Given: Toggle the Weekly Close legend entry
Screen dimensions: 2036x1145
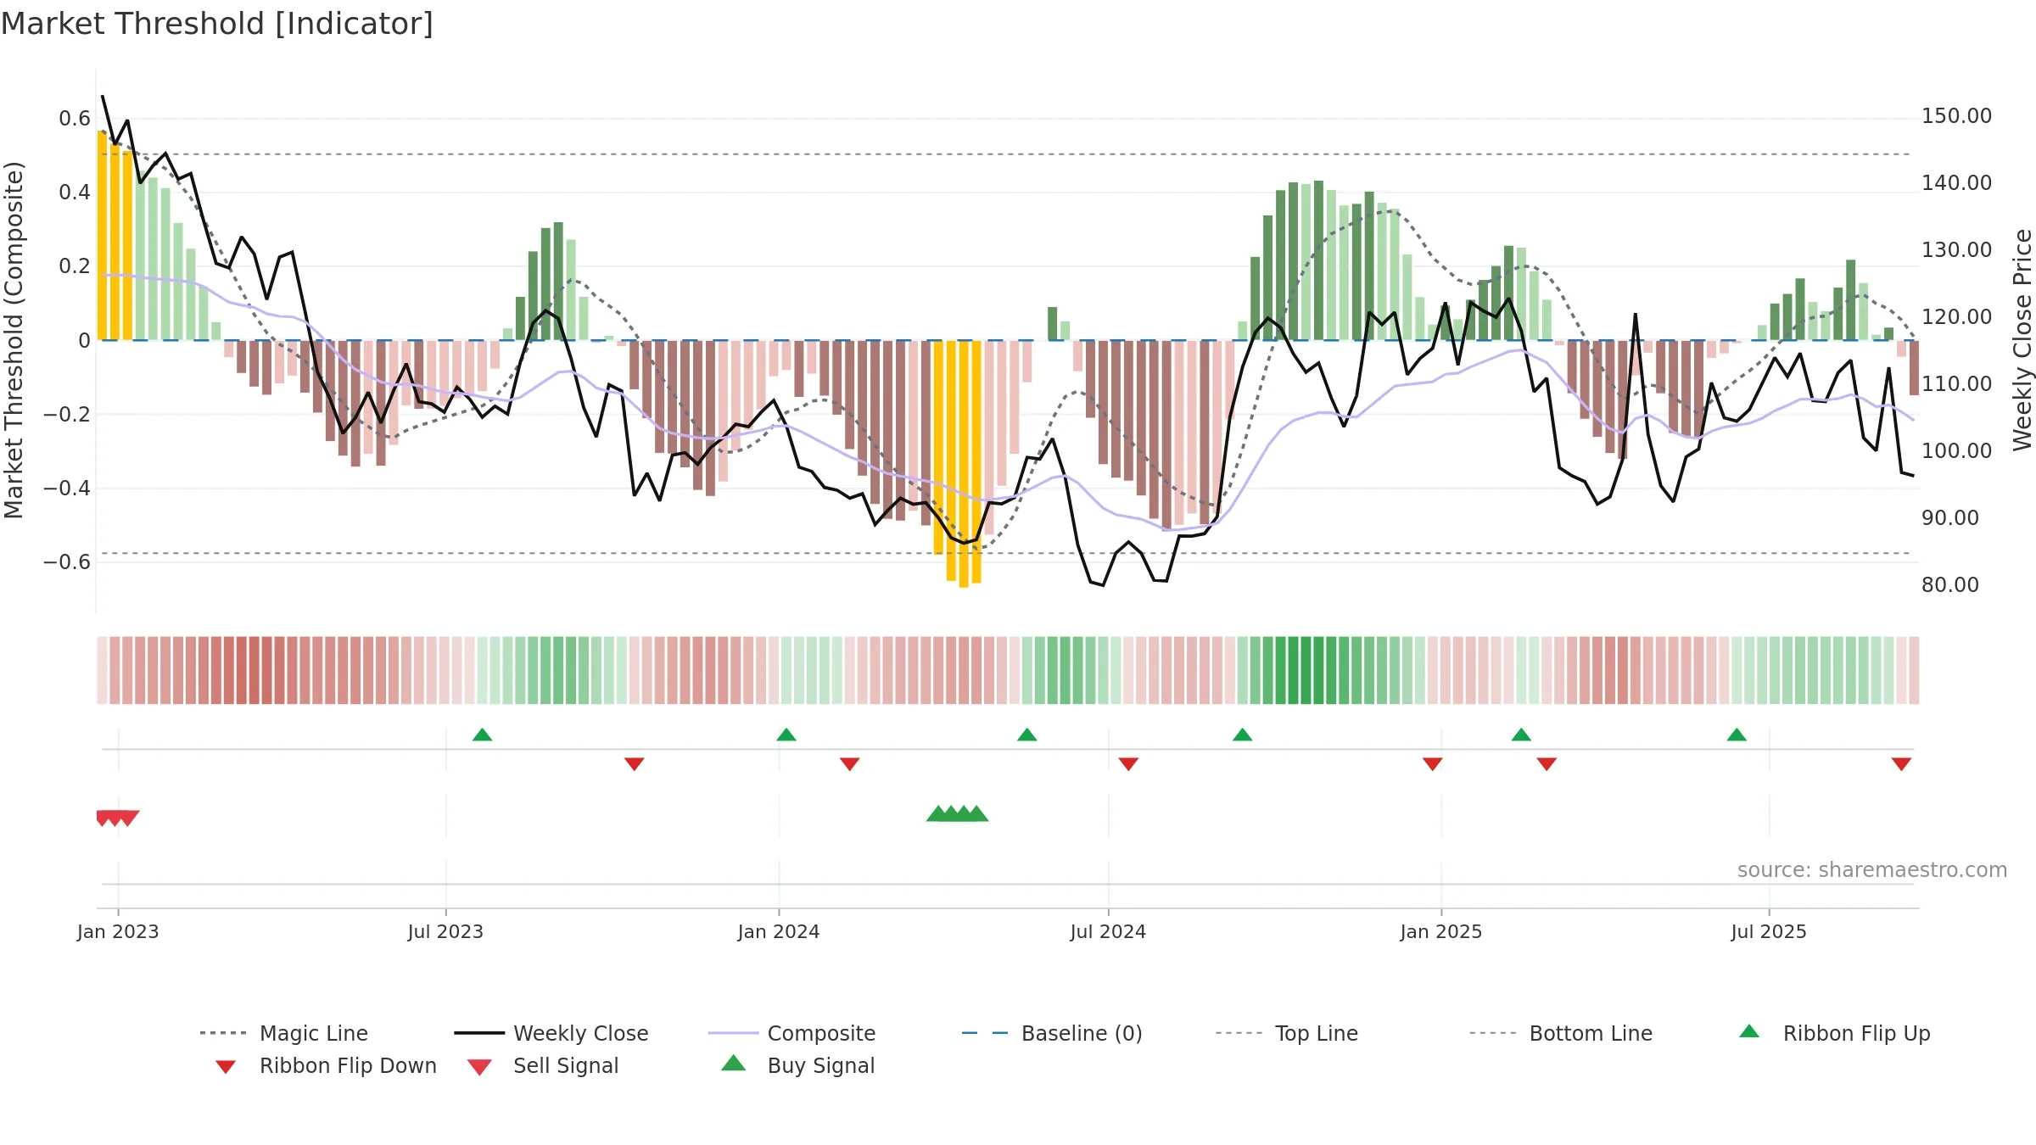Looking at the screenshot, I should (551, 1033).
